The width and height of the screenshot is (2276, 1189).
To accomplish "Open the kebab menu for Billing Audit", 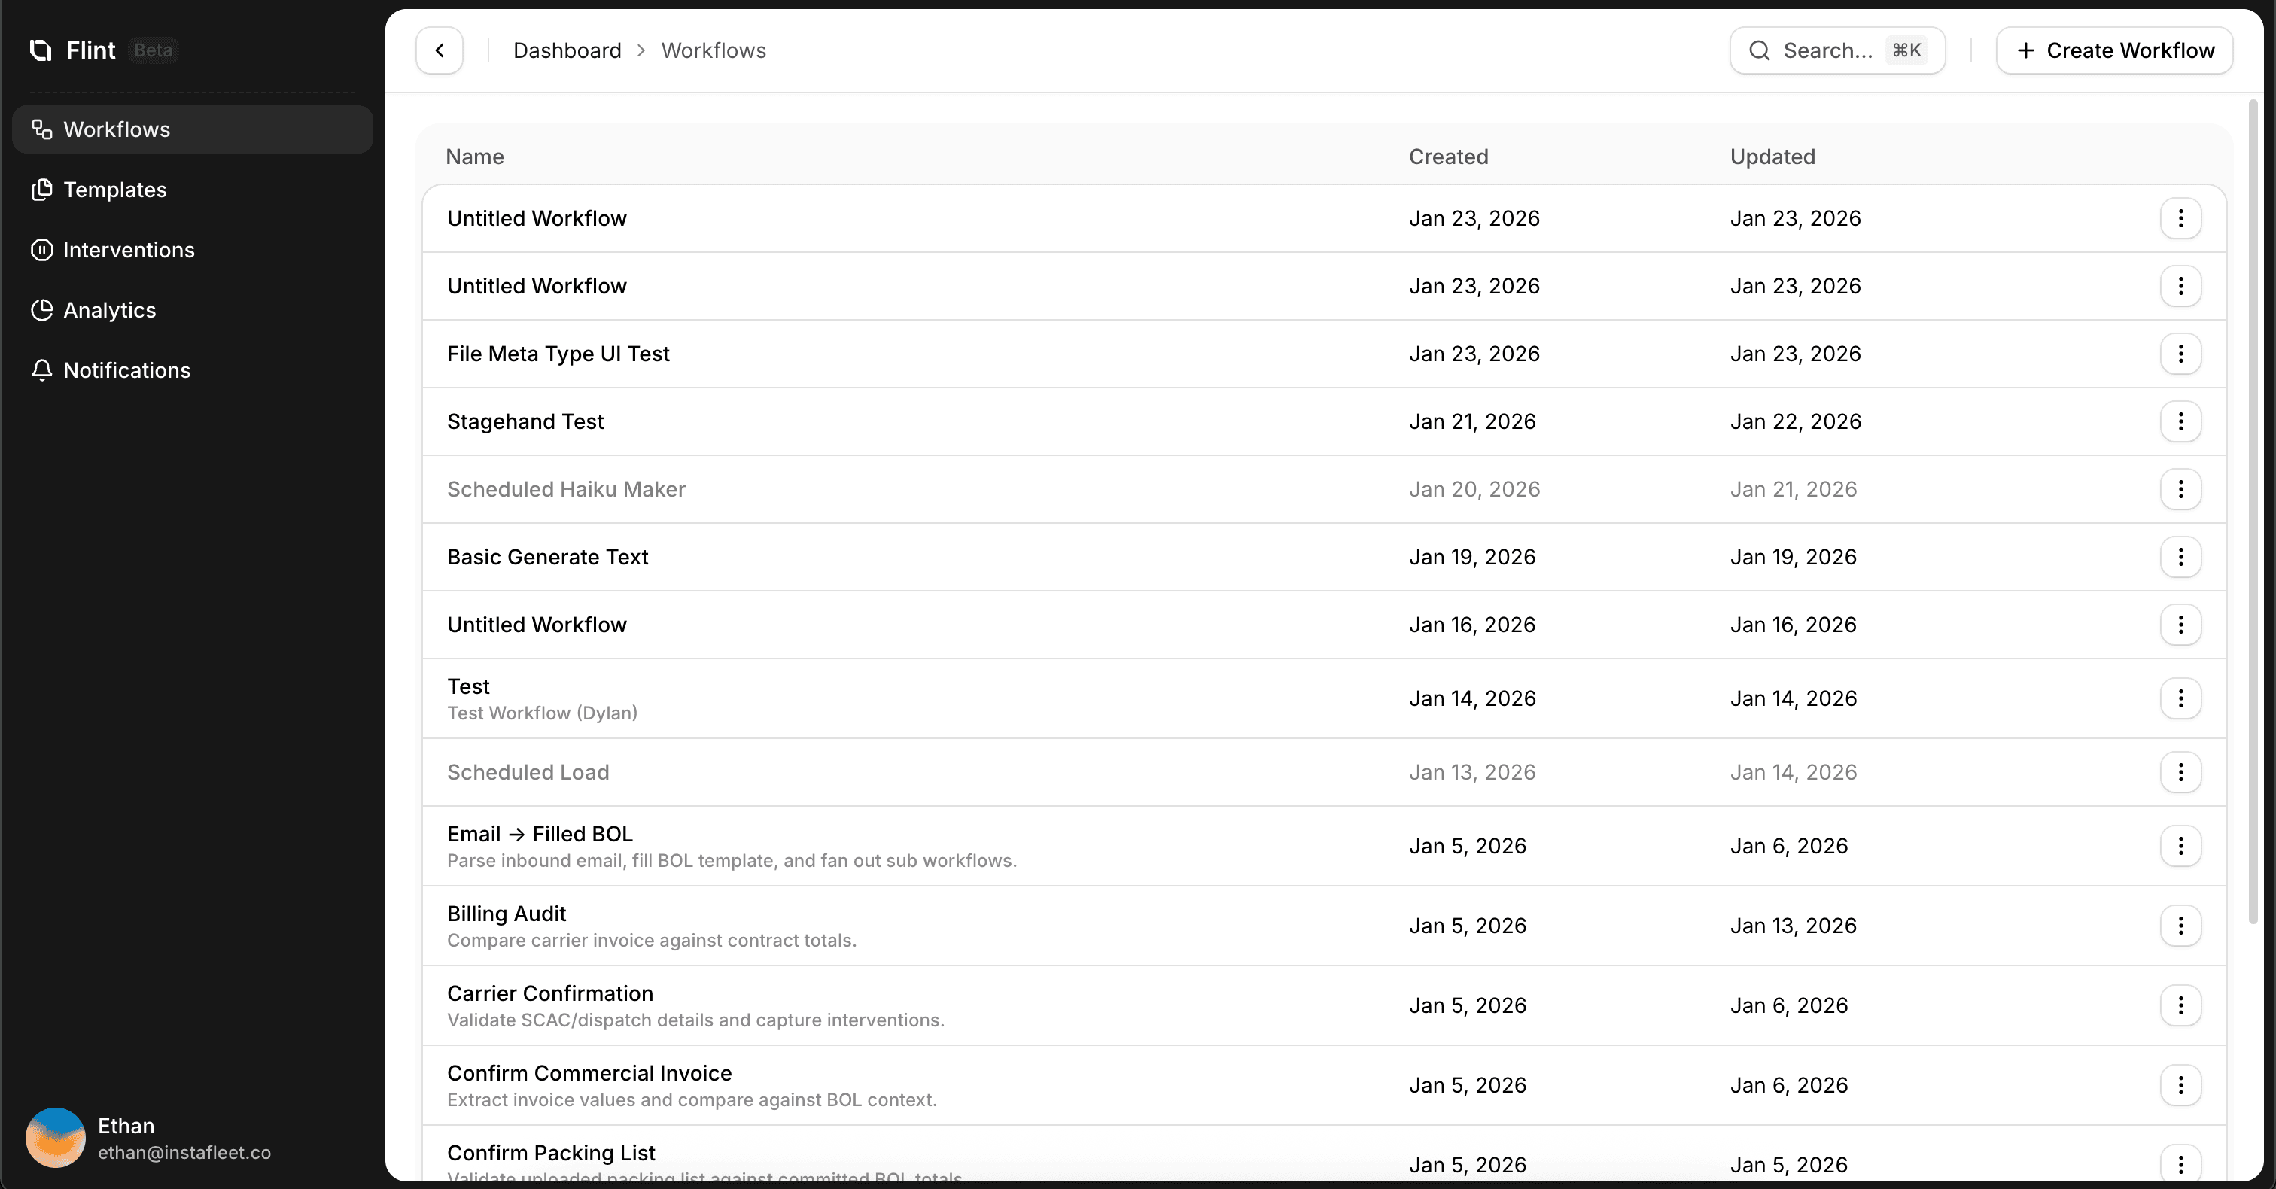I will coord(2180,925).
